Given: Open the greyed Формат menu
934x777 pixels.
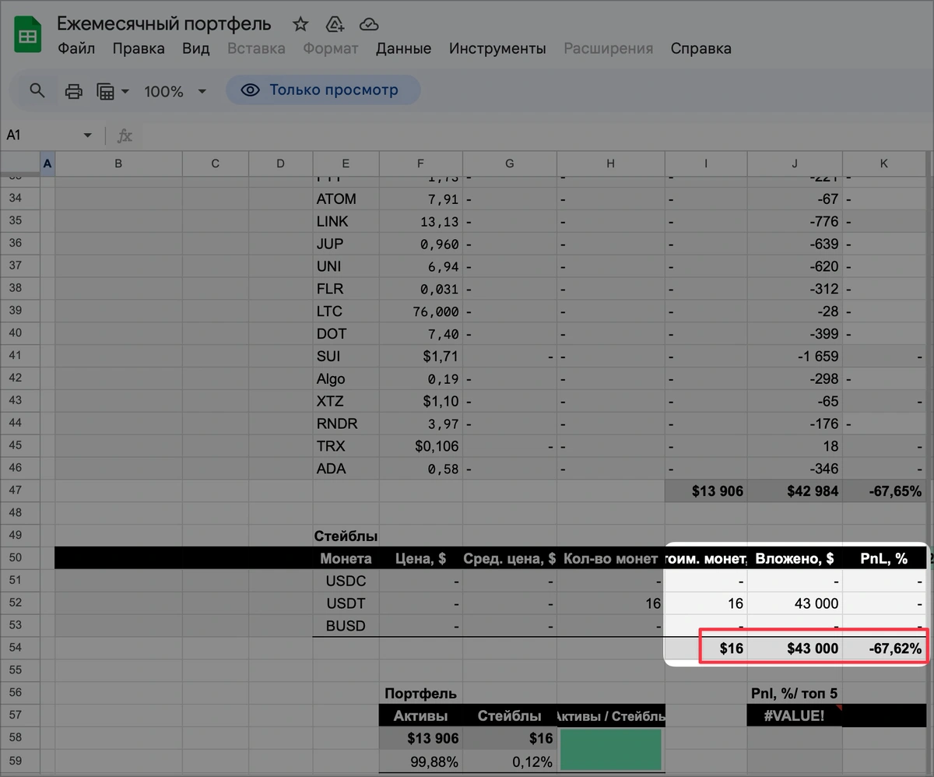Looking at the screenshot, I should coord(331,48).
